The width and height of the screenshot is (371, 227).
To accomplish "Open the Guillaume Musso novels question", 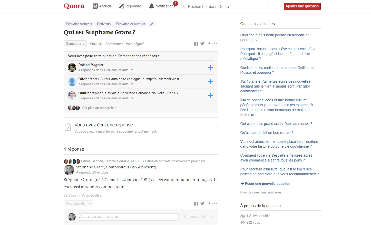I will (x=277, y=70).
